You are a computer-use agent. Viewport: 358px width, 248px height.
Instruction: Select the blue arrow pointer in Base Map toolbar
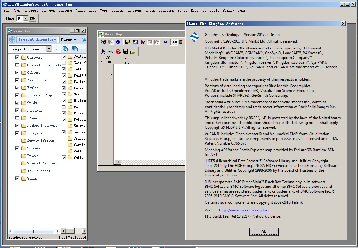(x=103, y=52)
